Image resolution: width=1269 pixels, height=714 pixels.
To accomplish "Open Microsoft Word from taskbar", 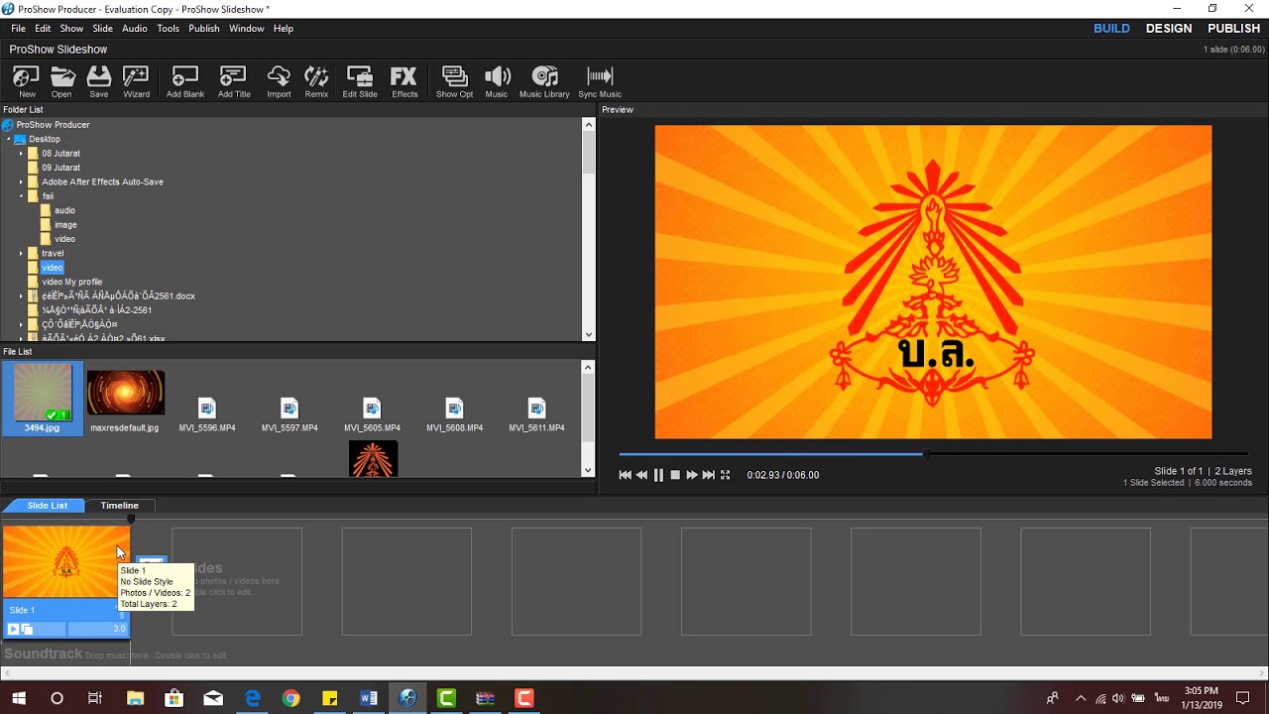I will [369, 698].
